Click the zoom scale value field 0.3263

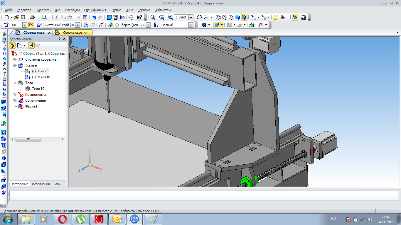181,17
